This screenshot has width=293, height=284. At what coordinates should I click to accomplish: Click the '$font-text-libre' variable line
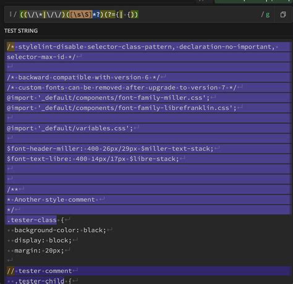tap(93, 159)
